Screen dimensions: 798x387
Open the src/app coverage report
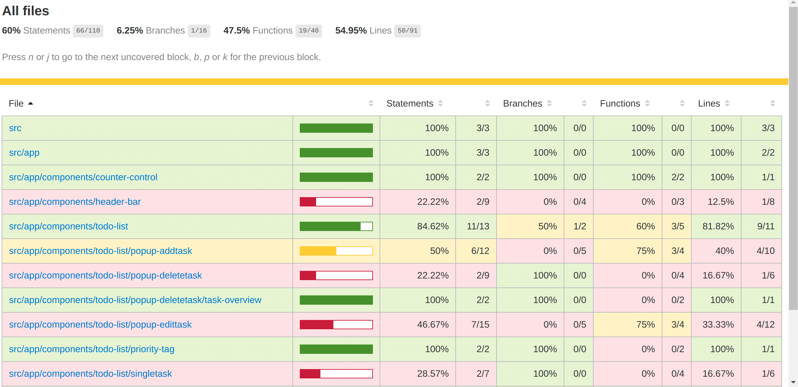24,153
